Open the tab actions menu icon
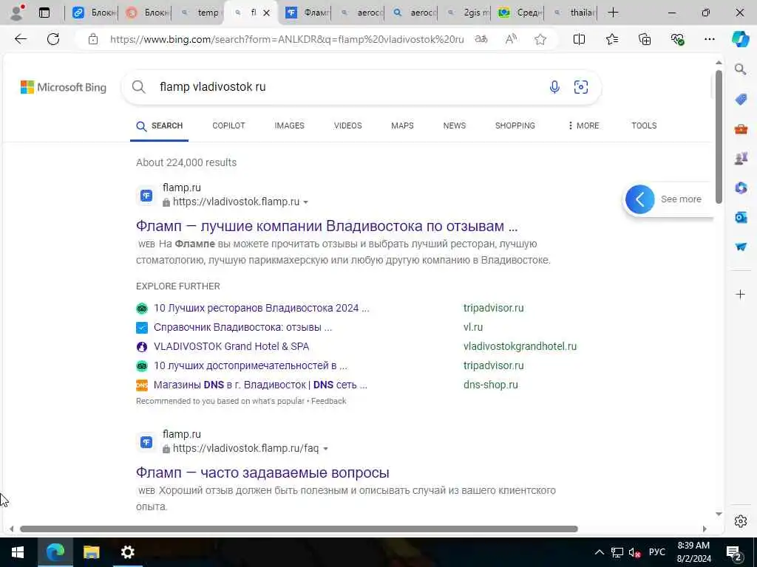 click(x=44, y=13)
